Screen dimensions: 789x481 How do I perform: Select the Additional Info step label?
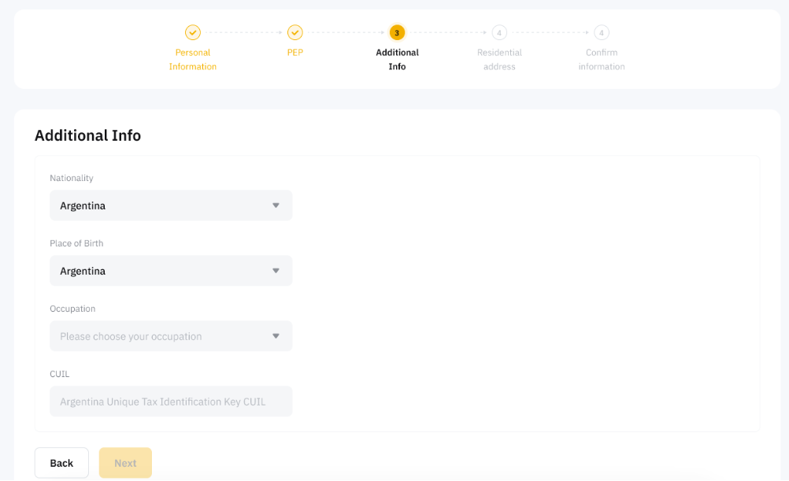[x=398, y=60]
